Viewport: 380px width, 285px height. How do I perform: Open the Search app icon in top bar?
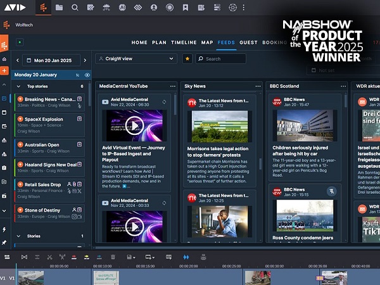[75, 8]
